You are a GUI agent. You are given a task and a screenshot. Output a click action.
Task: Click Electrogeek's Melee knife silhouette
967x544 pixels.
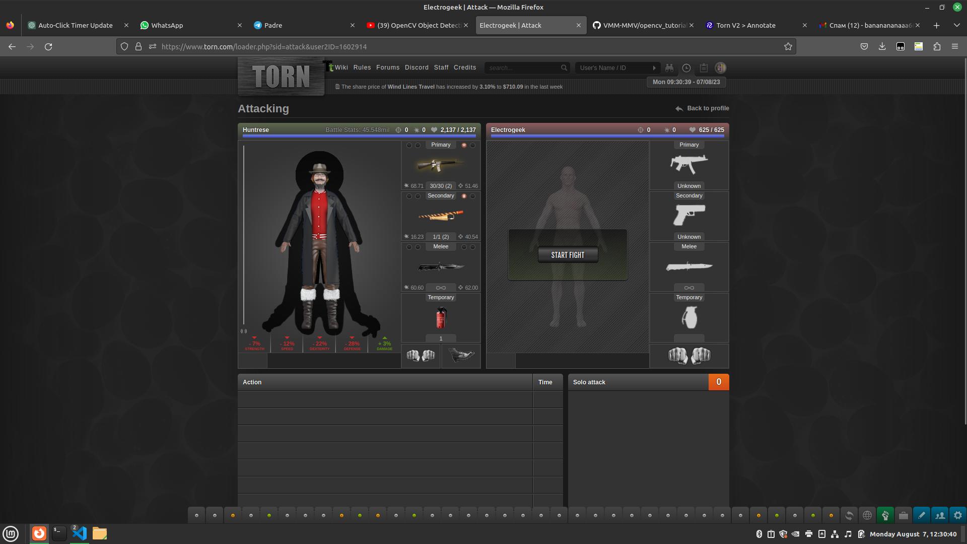[688, 266]
